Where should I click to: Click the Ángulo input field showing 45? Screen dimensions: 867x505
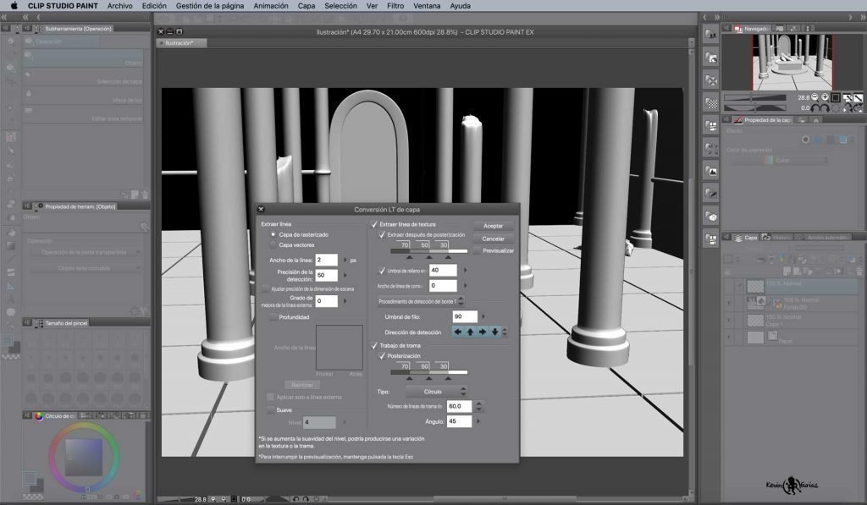[x=460, y=421]
